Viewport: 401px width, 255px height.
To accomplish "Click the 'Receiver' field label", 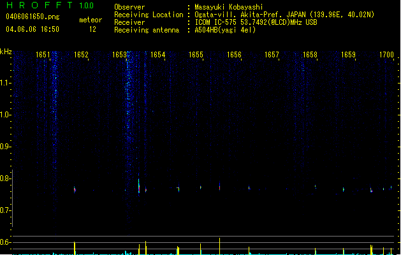I will coord(129,22).
